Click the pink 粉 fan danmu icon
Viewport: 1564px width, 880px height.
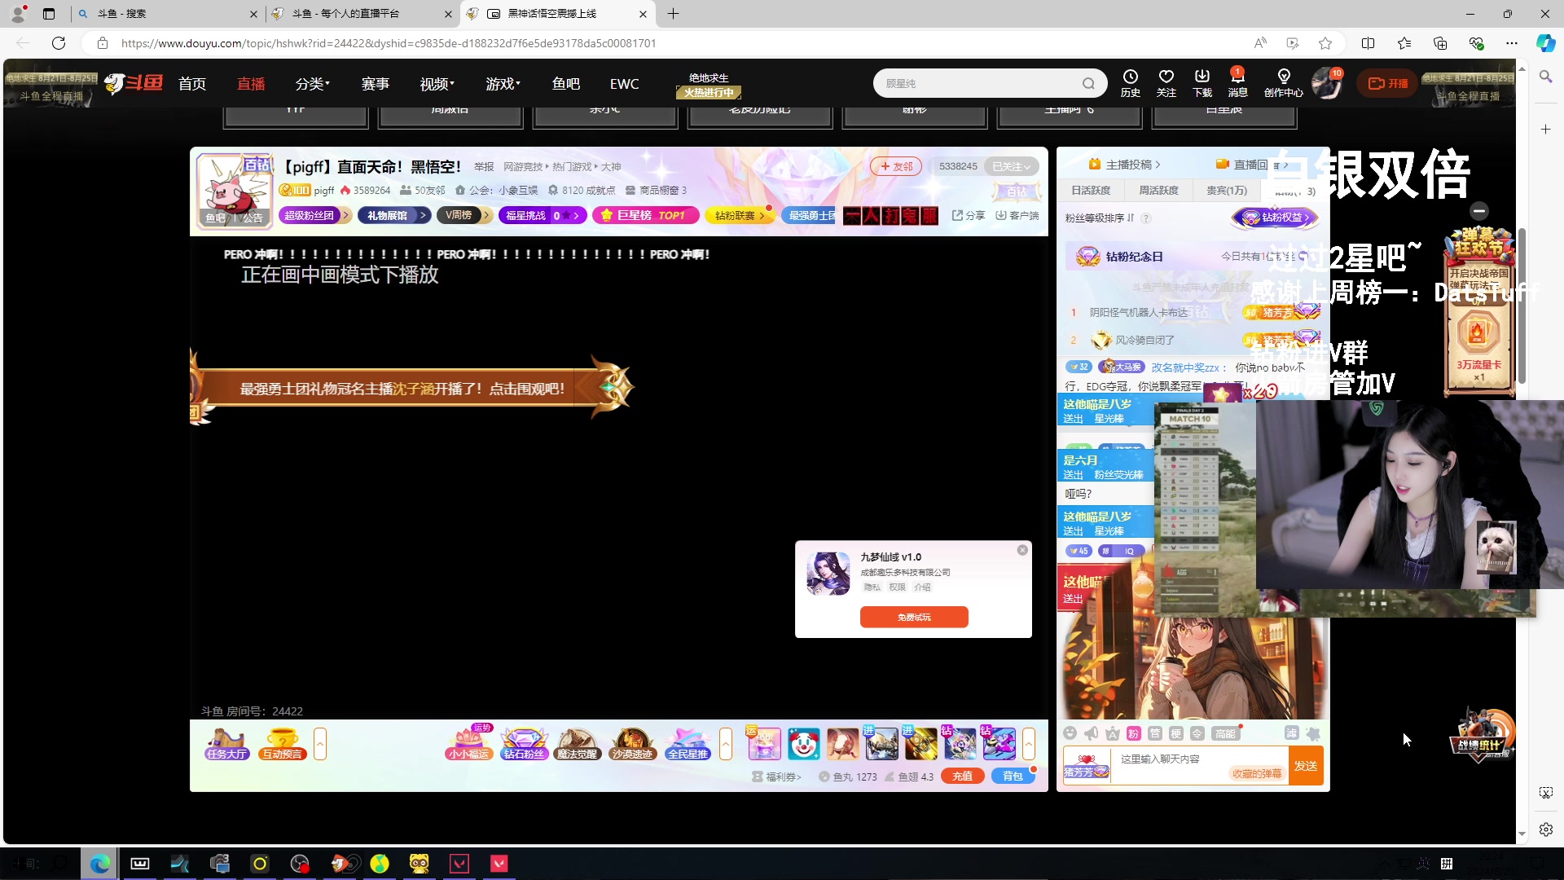[x=1134, y=733]
